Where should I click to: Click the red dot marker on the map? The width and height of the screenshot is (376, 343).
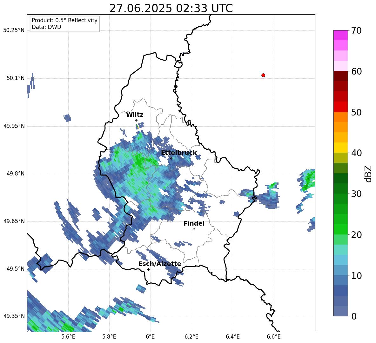click(263, 75)
